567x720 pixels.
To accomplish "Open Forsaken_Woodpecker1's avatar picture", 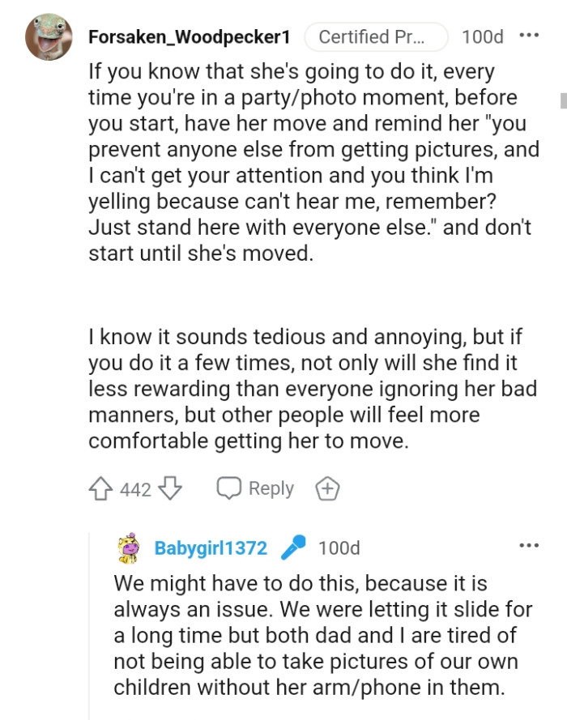I will coord(49,37).
